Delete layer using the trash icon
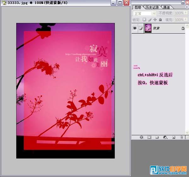 pos(181,137)
